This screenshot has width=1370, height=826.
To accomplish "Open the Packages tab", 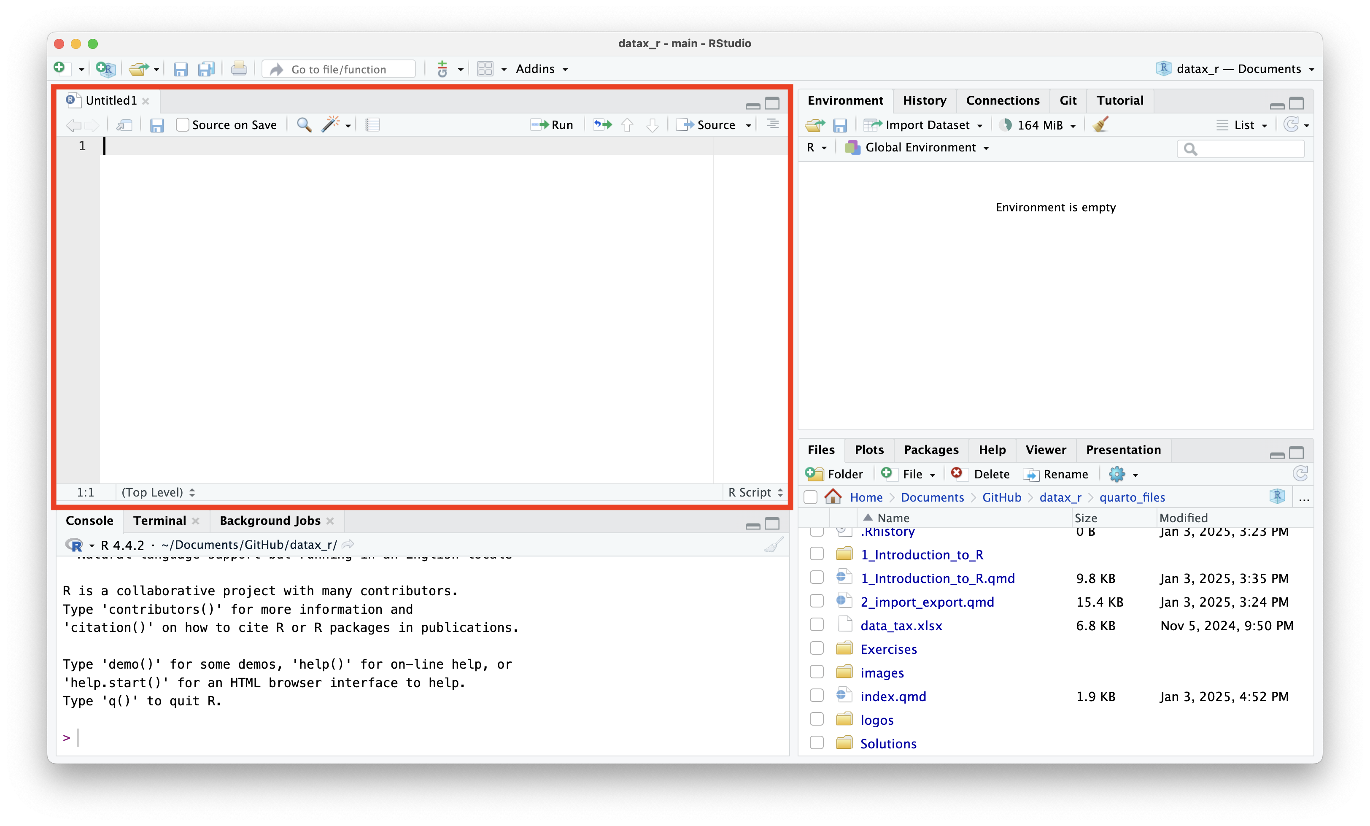I will (x=931, y=449).
